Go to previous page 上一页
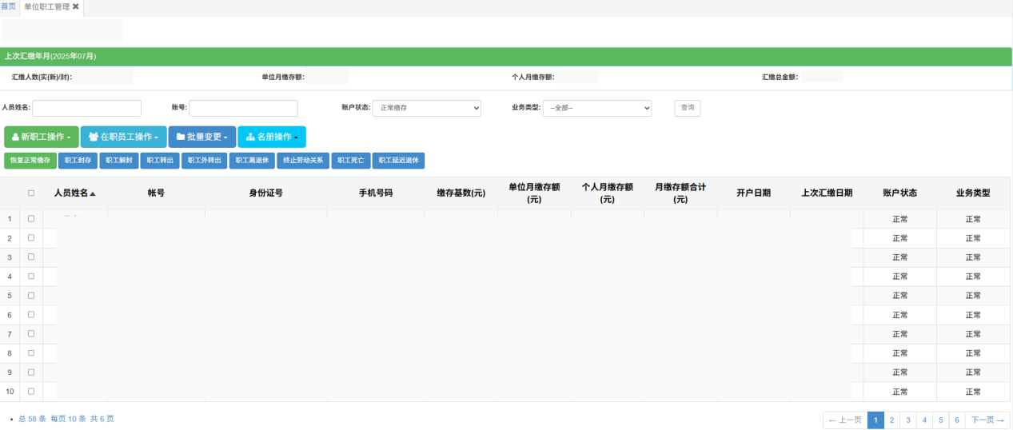The width and height of the screenshot is (1013, 430). pyautogui.click(x=845, y=420)
